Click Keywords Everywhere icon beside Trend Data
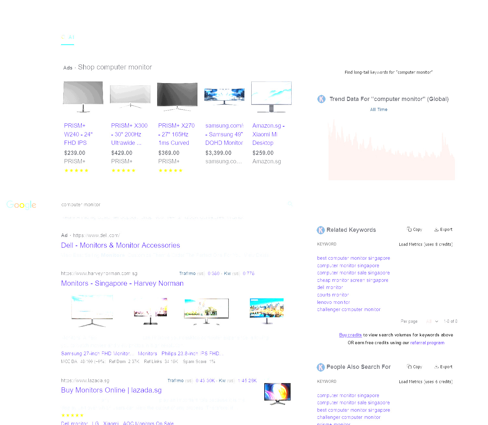Image resolution: width=488 pixels, height=425 pixels. [321, 99]
